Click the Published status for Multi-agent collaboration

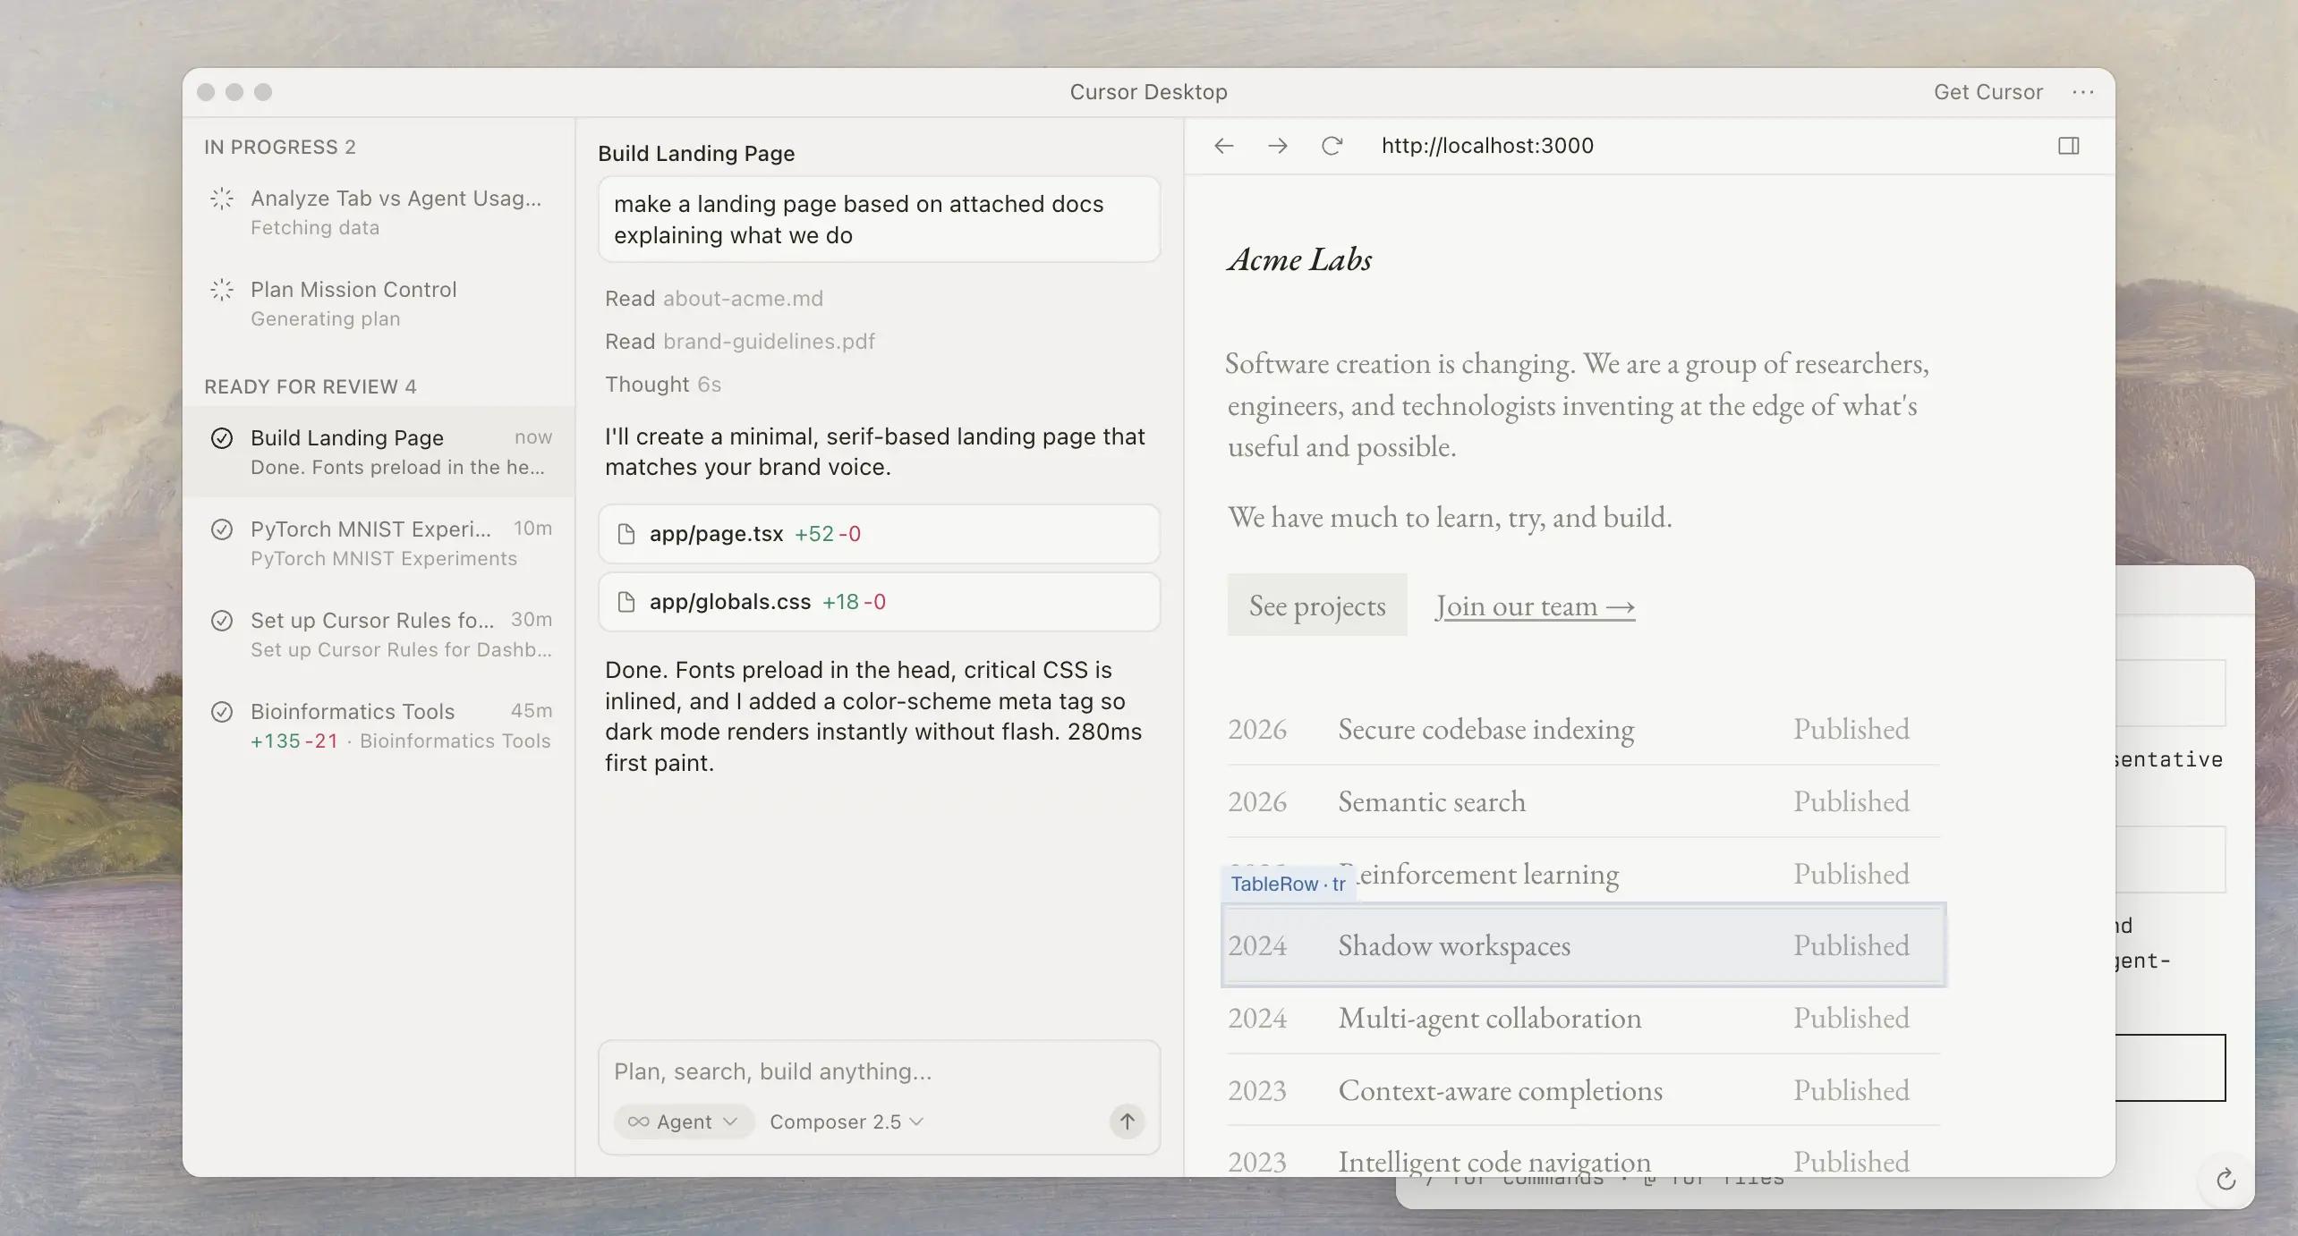coord(1851,1018)
